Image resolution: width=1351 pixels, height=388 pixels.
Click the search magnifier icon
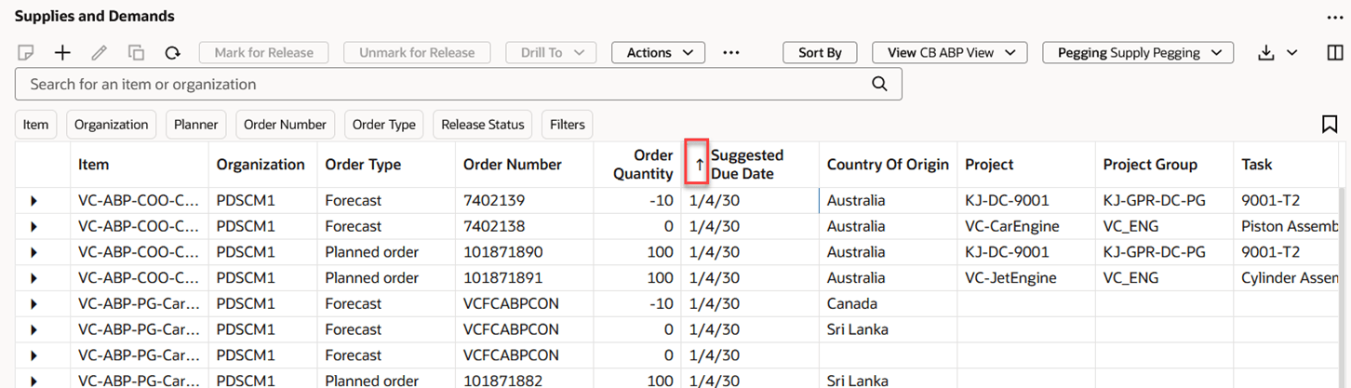(x=878, y=84)
